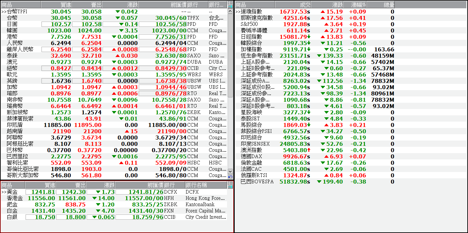Select the 日圓 currency row
This screenshot has width=468, height=233.
114,24
